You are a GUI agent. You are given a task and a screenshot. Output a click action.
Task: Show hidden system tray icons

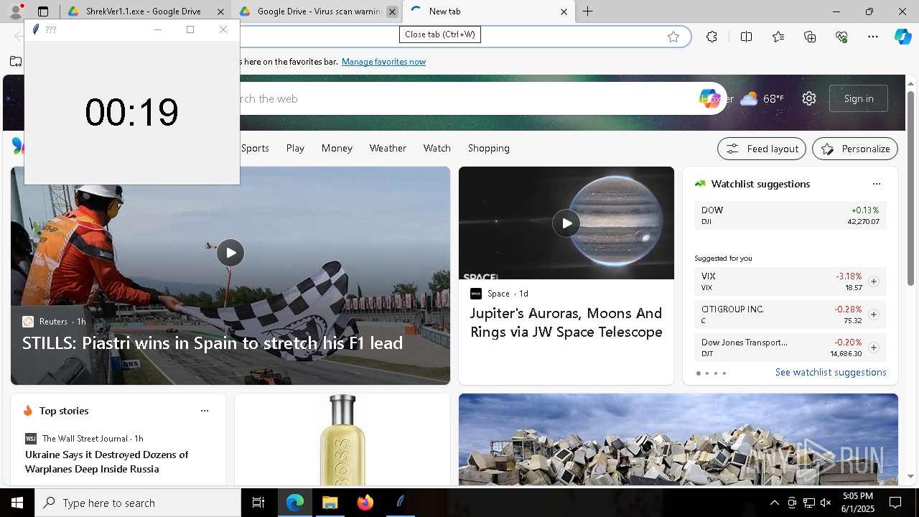(774, 503)
